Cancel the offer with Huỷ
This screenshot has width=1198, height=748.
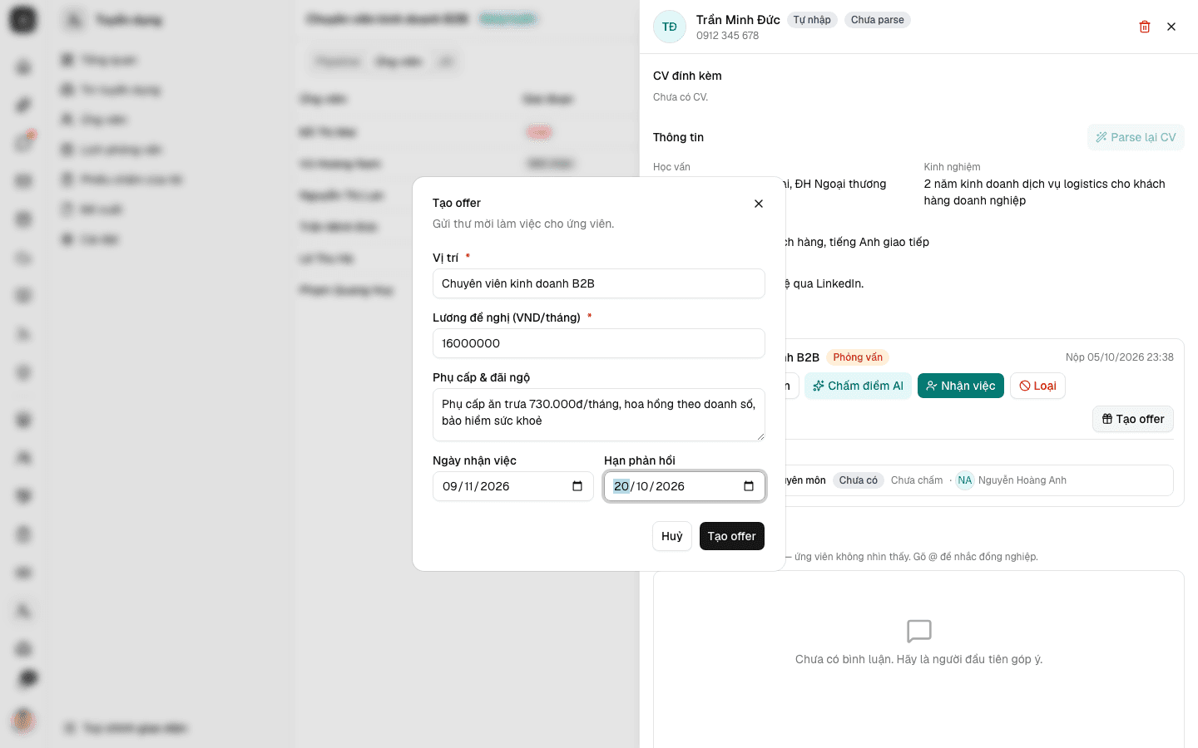coord(672,536)
